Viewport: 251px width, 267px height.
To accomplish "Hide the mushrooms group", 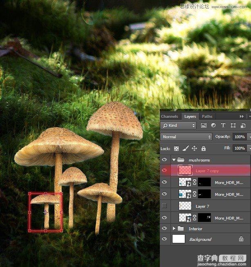I will click(x=164, y=159).
